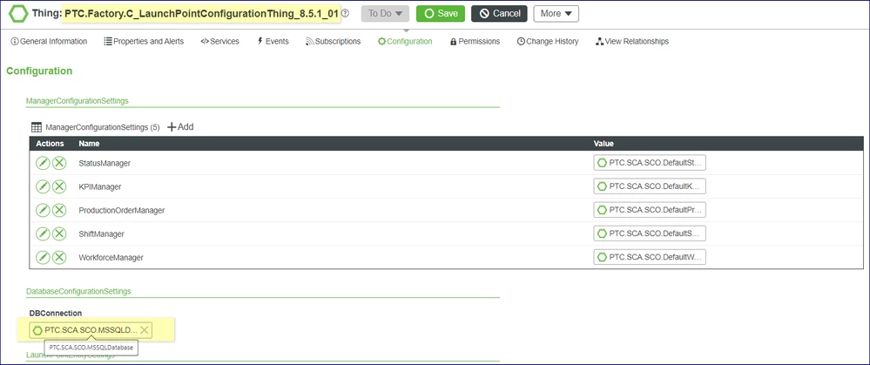Open the Change History tab
The width and height of the screenshot is (870, 365).
(548, 41)
